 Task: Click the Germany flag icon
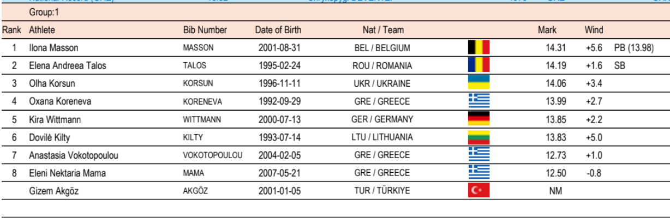tap(478, 119)
